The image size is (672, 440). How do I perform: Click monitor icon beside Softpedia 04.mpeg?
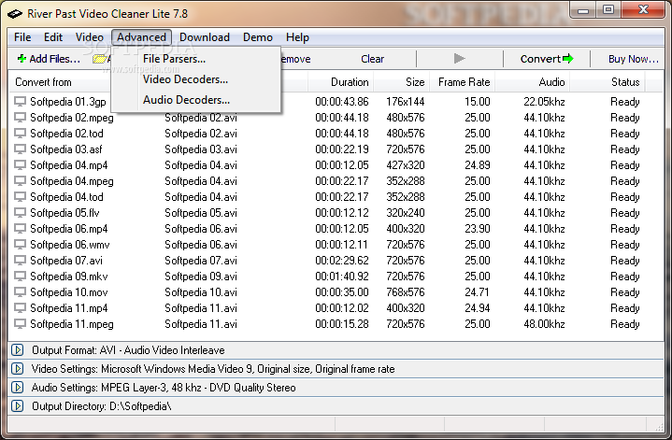(20, 181)
